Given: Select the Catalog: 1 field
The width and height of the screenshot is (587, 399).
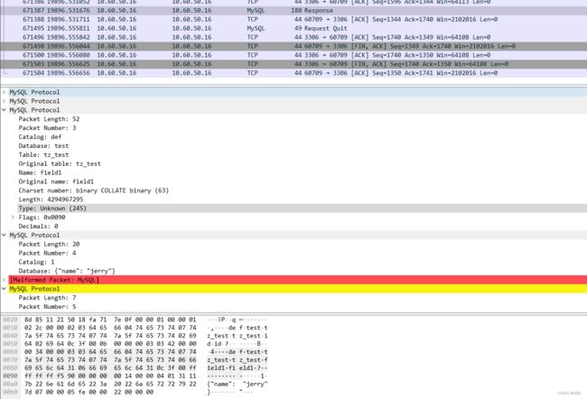Looking at the screenshot, I should (x=36, y=262).
